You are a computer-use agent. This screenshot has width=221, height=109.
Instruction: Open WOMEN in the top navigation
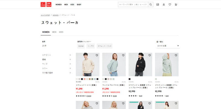(x=59, y=4)
